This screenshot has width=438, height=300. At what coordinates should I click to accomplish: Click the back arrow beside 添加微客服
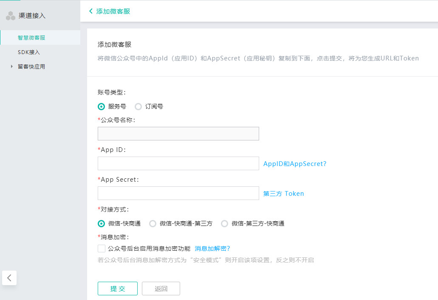coord(90,11)
